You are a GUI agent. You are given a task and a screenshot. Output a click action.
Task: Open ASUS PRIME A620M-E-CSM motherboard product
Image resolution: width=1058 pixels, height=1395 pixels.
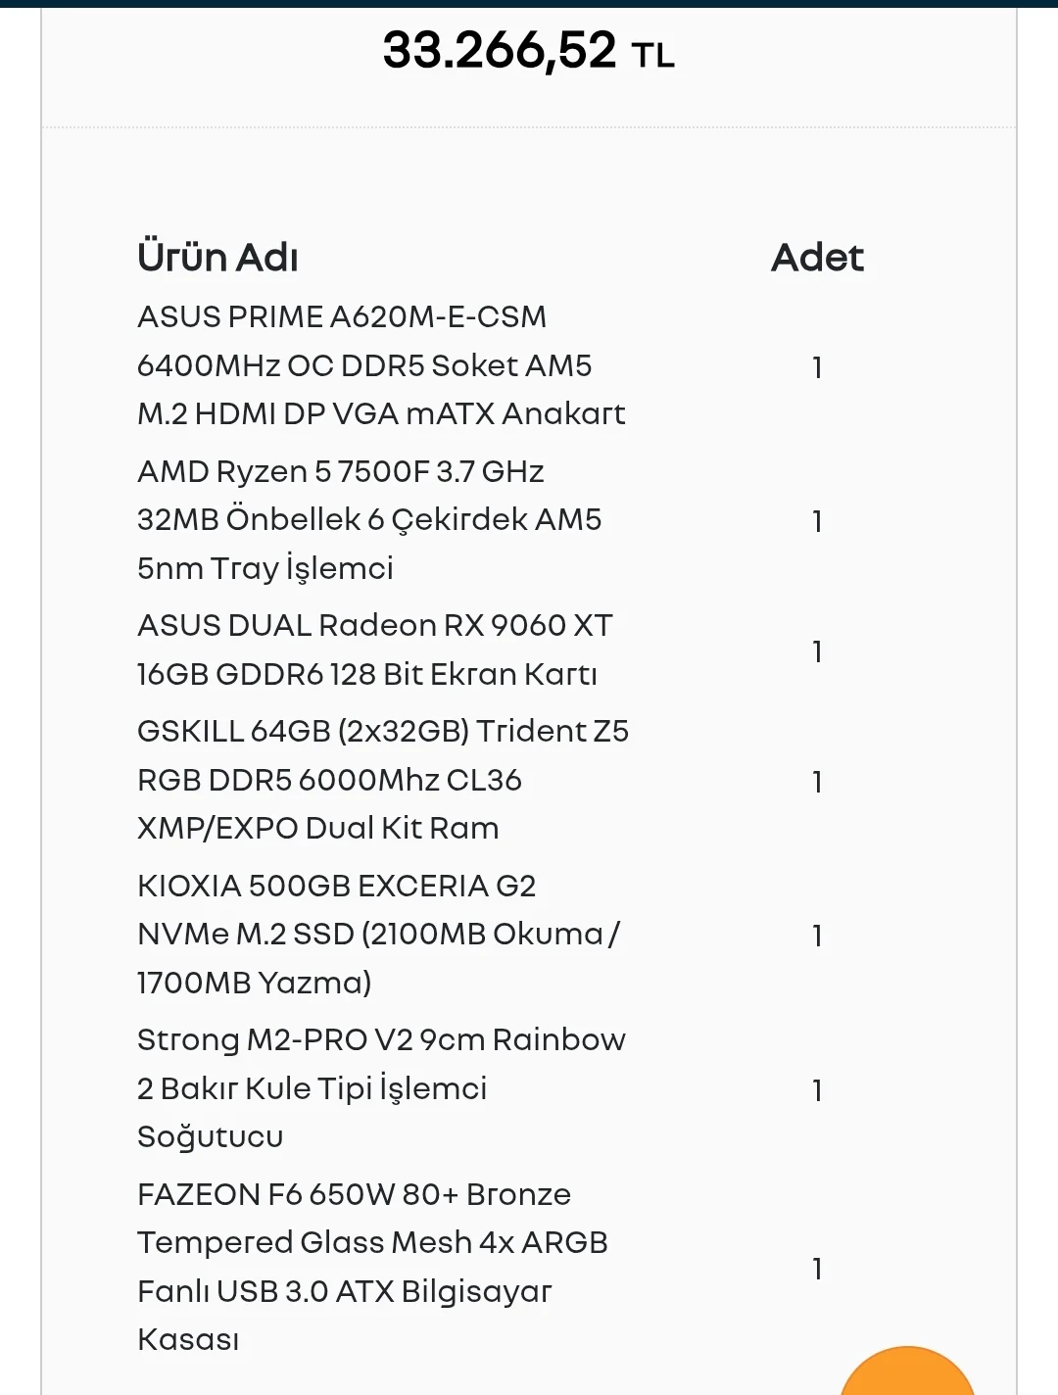click(381, 365)
